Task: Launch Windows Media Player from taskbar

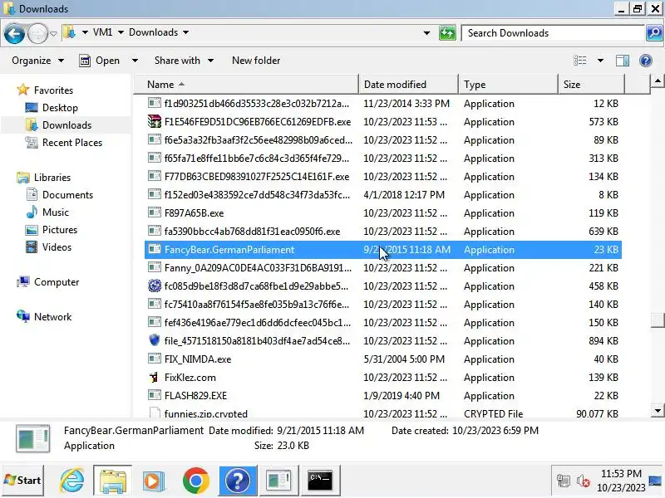Action: click(x=154, y=481)
